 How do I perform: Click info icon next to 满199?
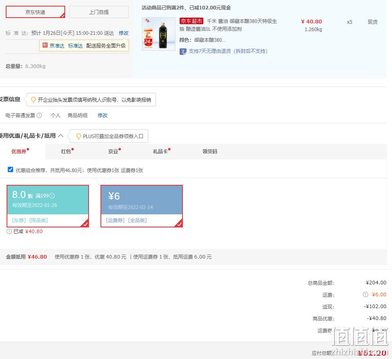[52, 196]
